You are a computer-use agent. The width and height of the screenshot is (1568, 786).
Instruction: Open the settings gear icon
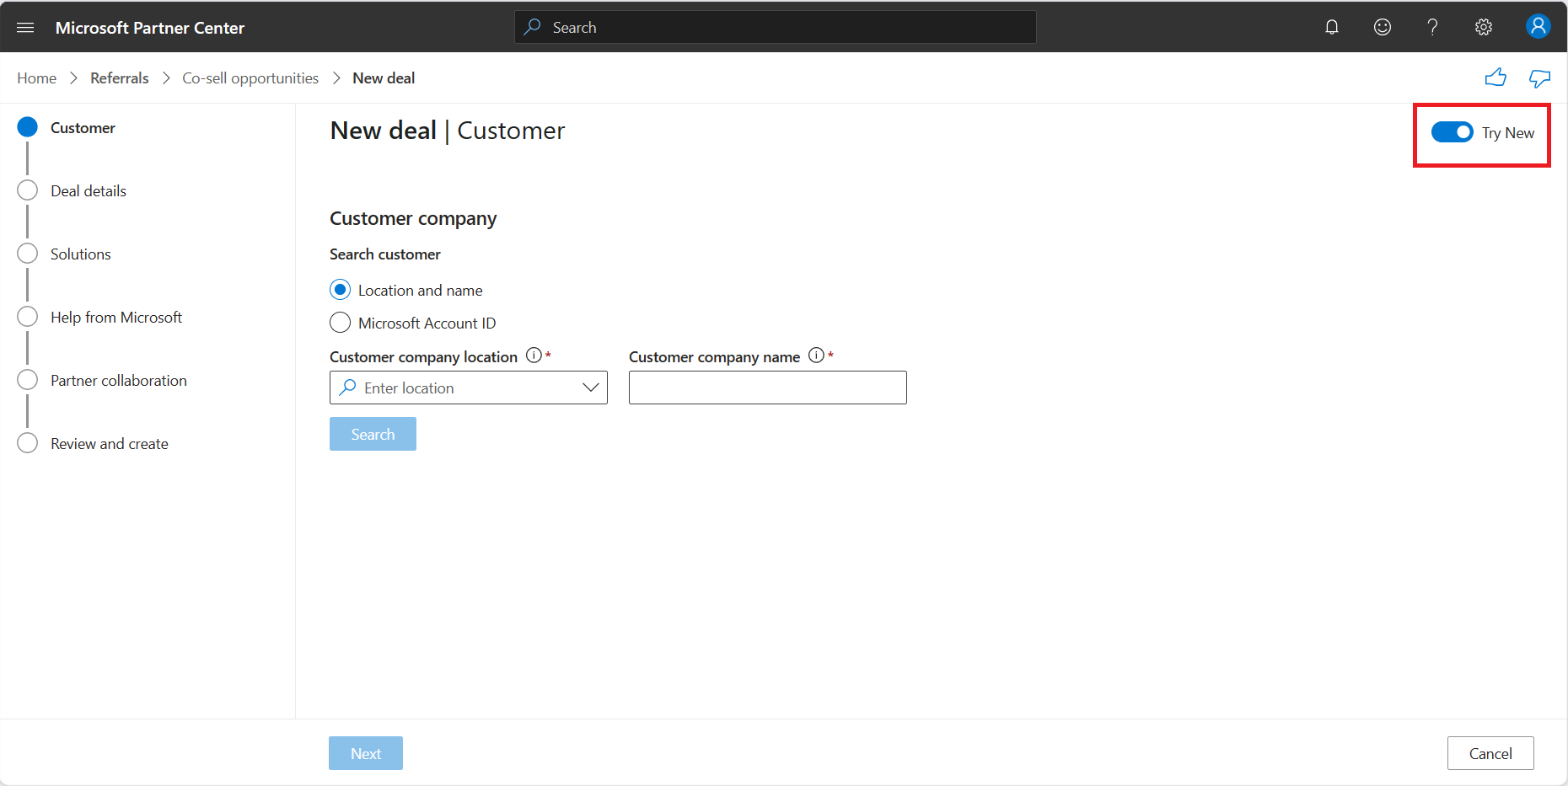1484,27
